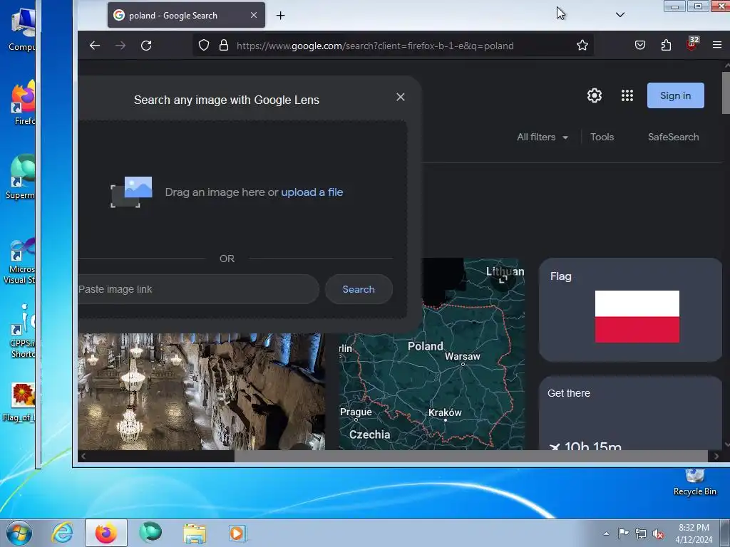Open the tracking protection shield icon
The width and height of the screenshot is (730, 547).
coord(204,45)
